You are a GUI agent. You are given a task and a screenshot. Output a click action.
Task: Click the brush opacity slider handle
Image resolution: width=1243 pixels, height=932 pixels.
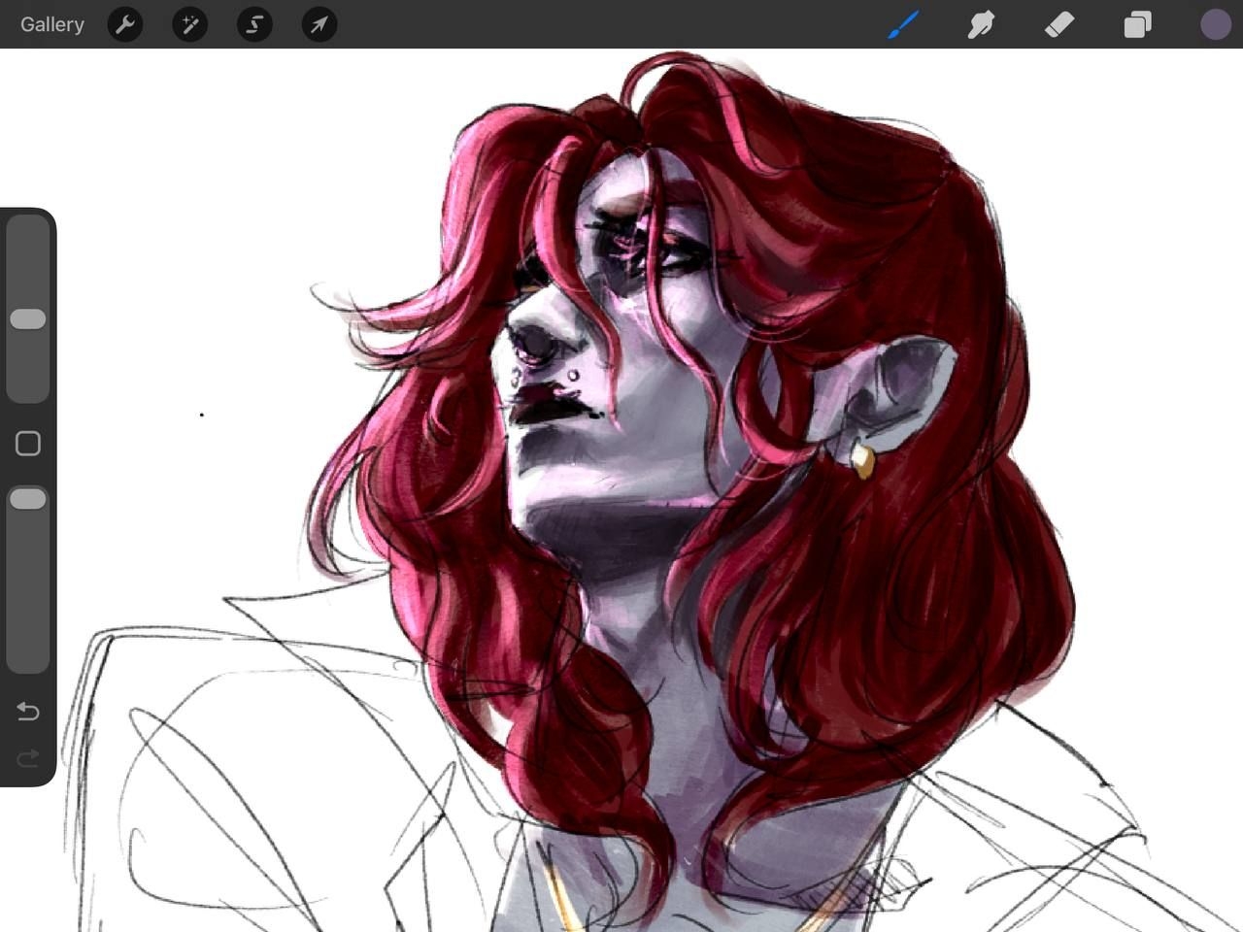click(x=28, y=499)
